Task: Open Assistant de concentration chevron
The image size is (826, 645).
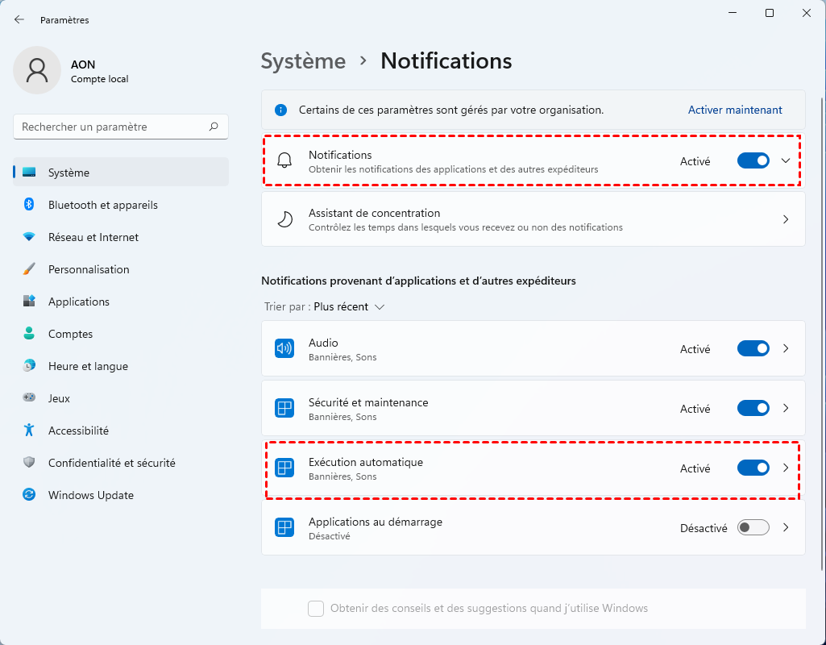Action: click(787, 219)
